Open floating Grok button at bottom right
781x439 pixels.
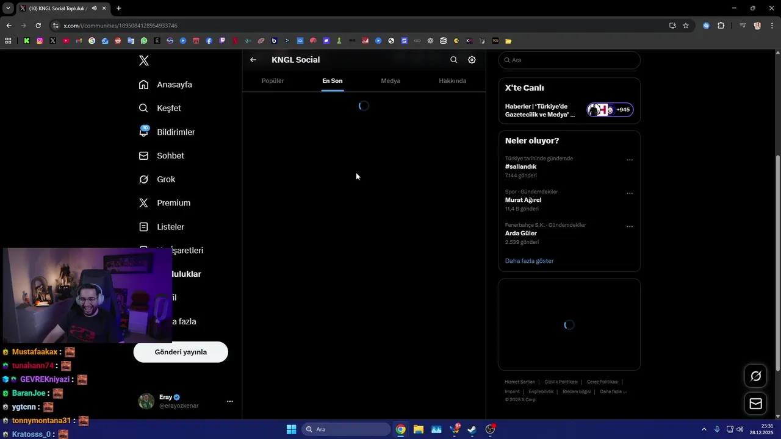pyautogui.click(x=755, y=376)
